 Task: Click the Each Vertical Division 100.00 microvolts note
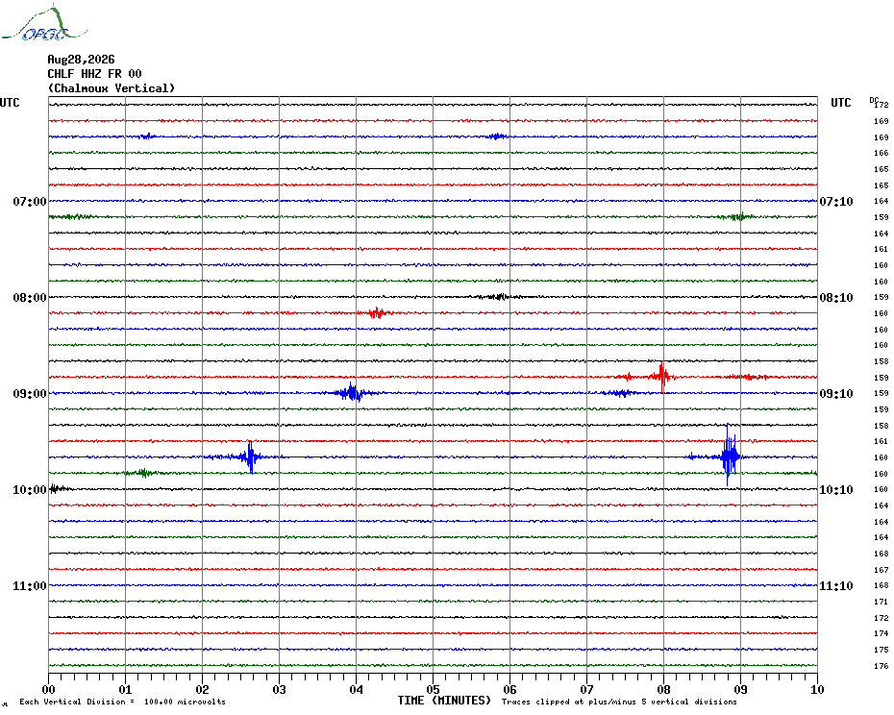[x=123, y=702]
